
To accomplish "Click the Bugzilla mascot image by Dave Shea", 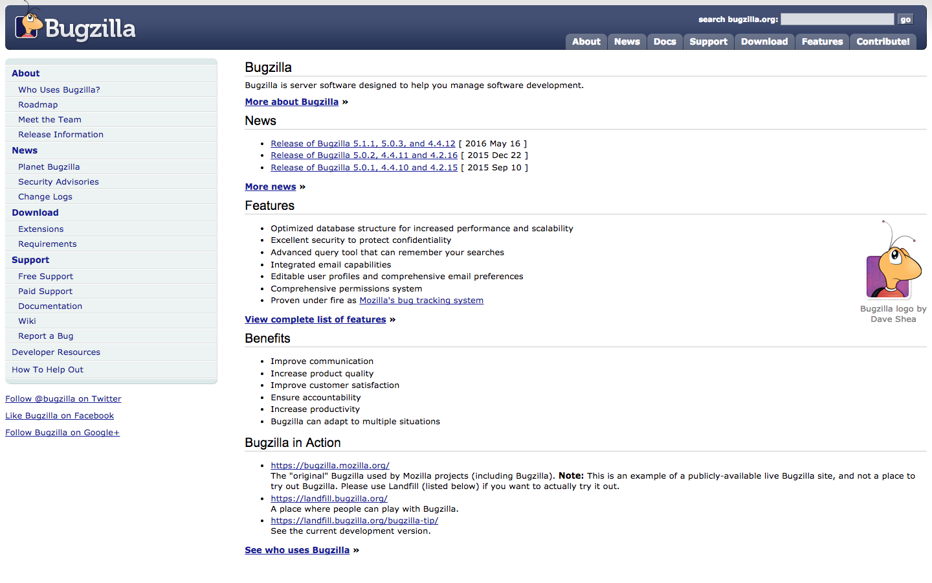I will (893, 260).
